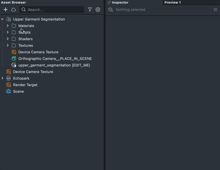Screen dimensions: 220x170
Task: Click the filter funnel icon
Action: coord(90,10)
